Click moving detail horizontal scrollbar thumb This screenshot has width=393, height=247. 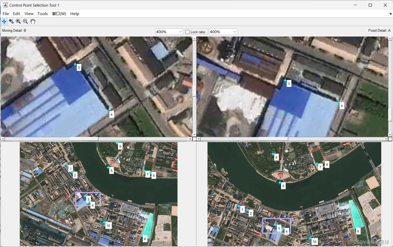[x=84, y=139]
